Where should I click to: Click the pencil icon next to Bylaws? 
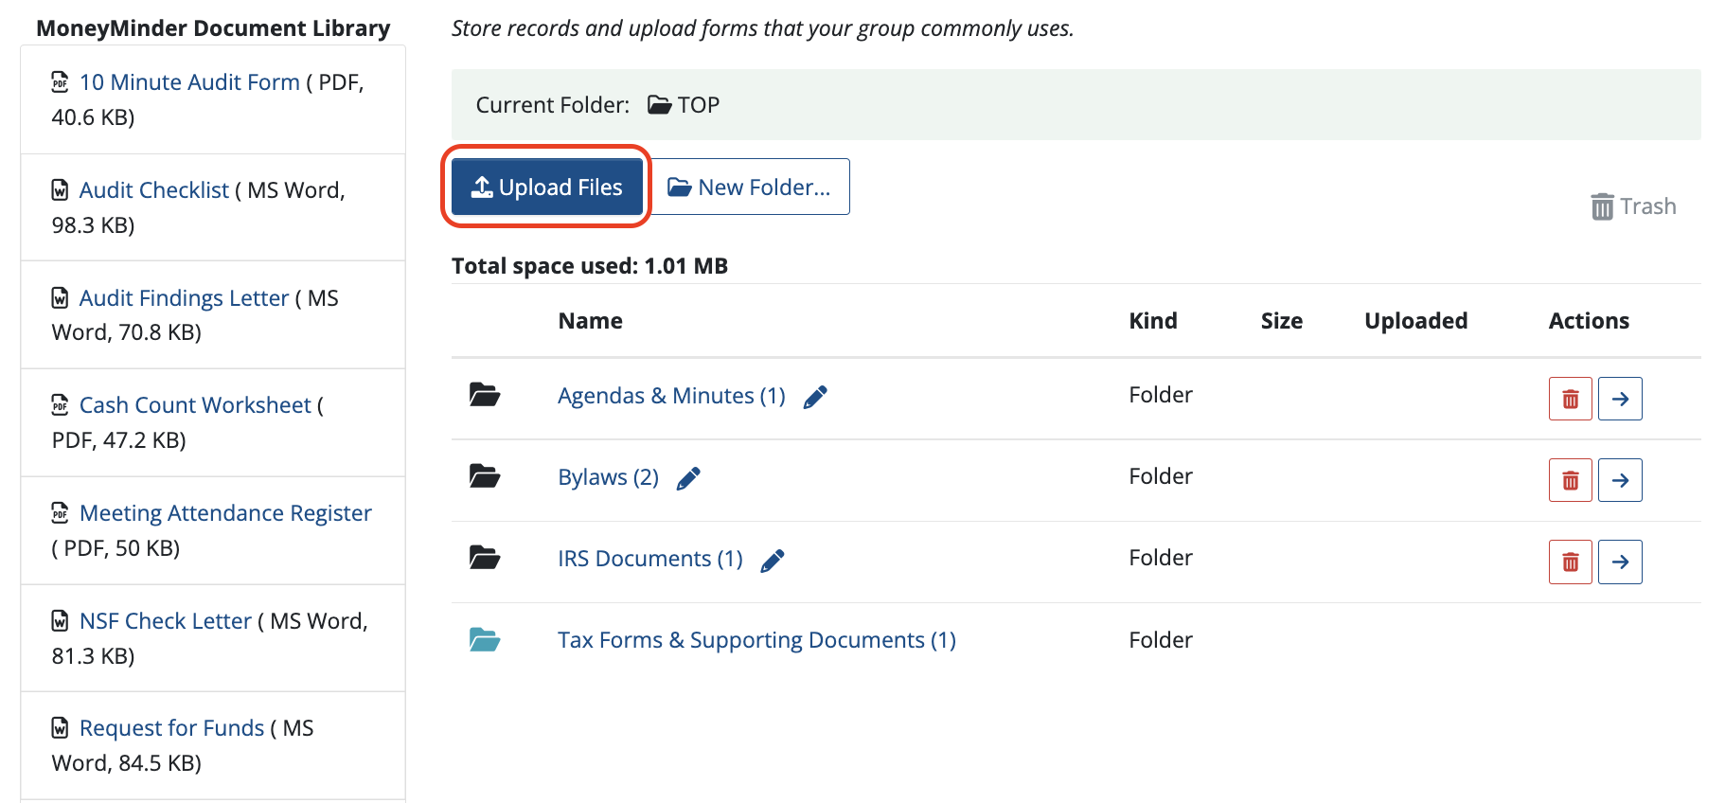tap(688, 478)
